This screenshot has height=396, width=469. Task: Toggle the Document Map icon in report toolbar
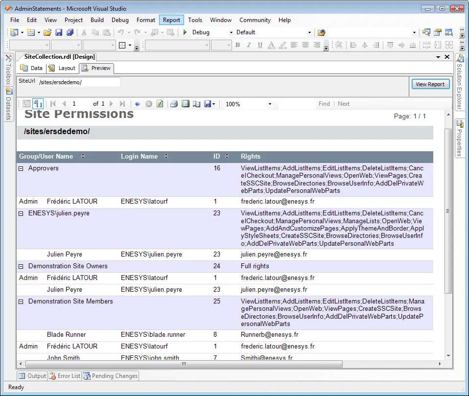(x=26, y=104)
